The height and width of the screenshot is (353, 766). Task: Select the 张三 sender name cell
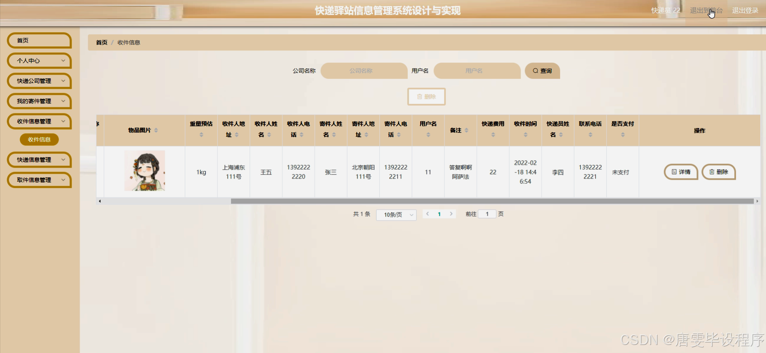coord(331,172)
